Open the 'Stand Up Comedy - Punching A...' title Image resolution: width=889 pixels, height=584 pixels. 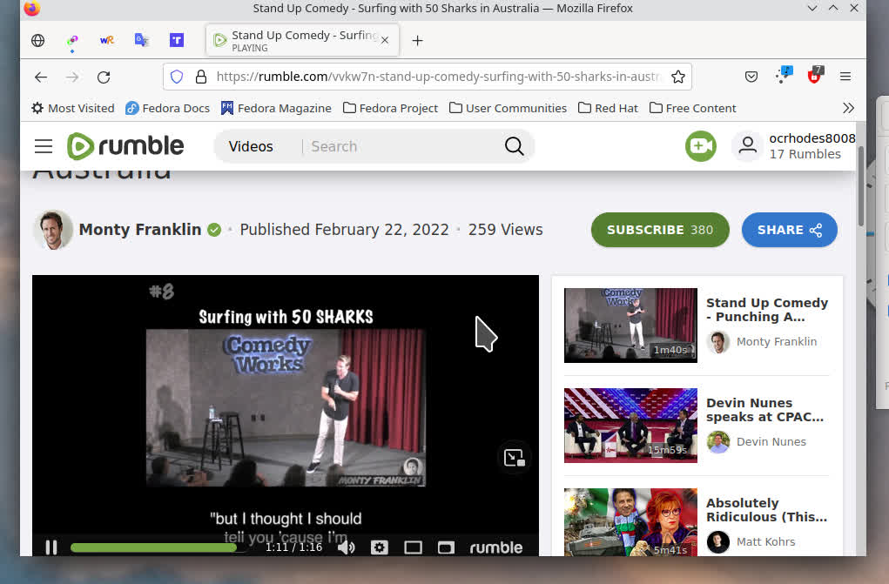(767, 310)
